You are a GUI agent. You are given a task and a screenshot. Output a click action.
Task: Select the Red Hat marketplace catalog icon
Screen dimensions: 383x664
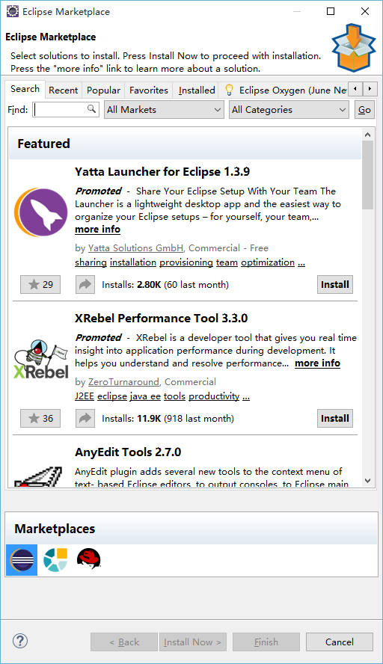pos(89,558)
